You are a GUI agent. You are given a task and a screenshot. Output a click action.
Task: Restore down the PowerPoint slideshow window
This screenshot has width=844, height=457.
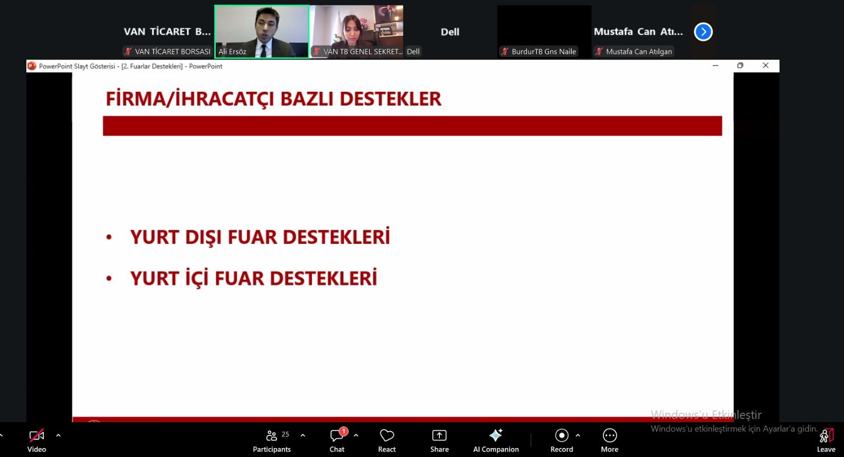pos(740,65)
